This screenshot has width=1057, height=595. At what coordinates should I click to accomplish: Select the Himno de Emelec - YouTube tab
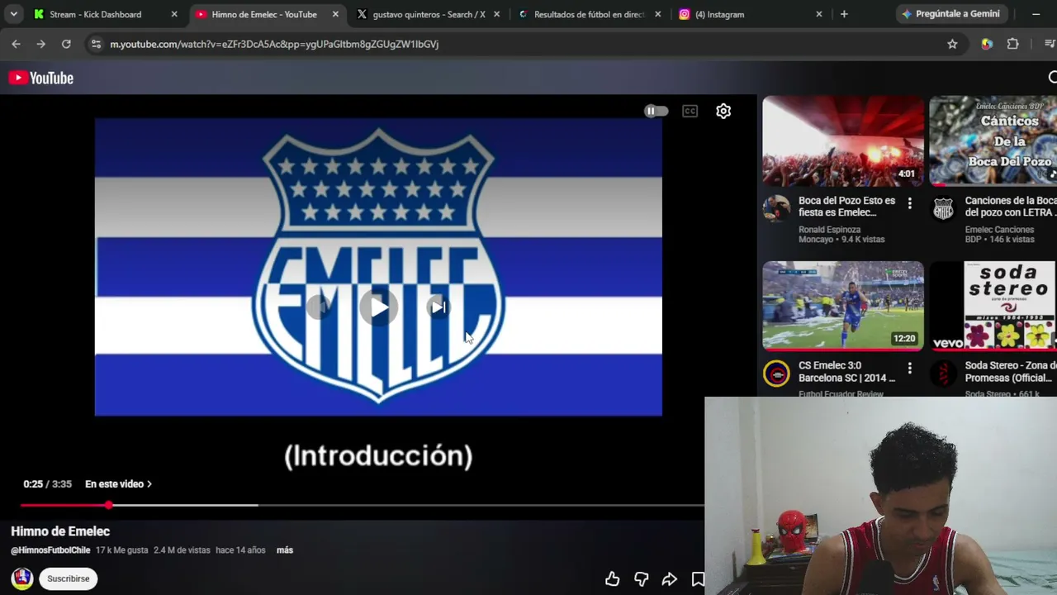pyautogui.click(x=266, y=14)
